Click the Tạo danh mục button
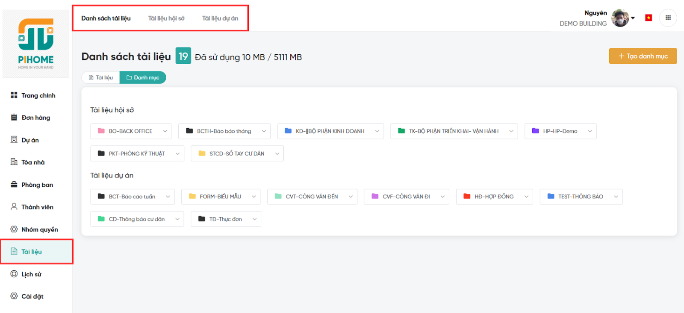This screenshot has width=684, height=313. pos(643,56)
